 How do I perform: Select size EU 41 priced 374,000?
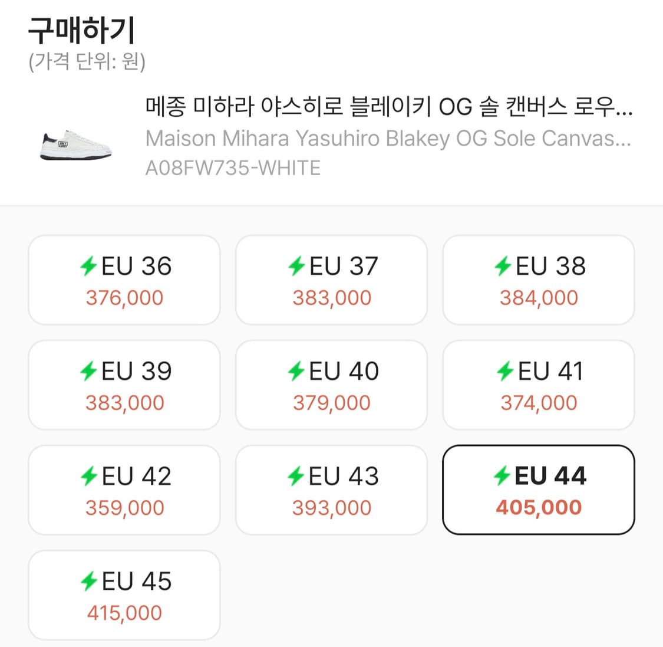pos(538,385)
